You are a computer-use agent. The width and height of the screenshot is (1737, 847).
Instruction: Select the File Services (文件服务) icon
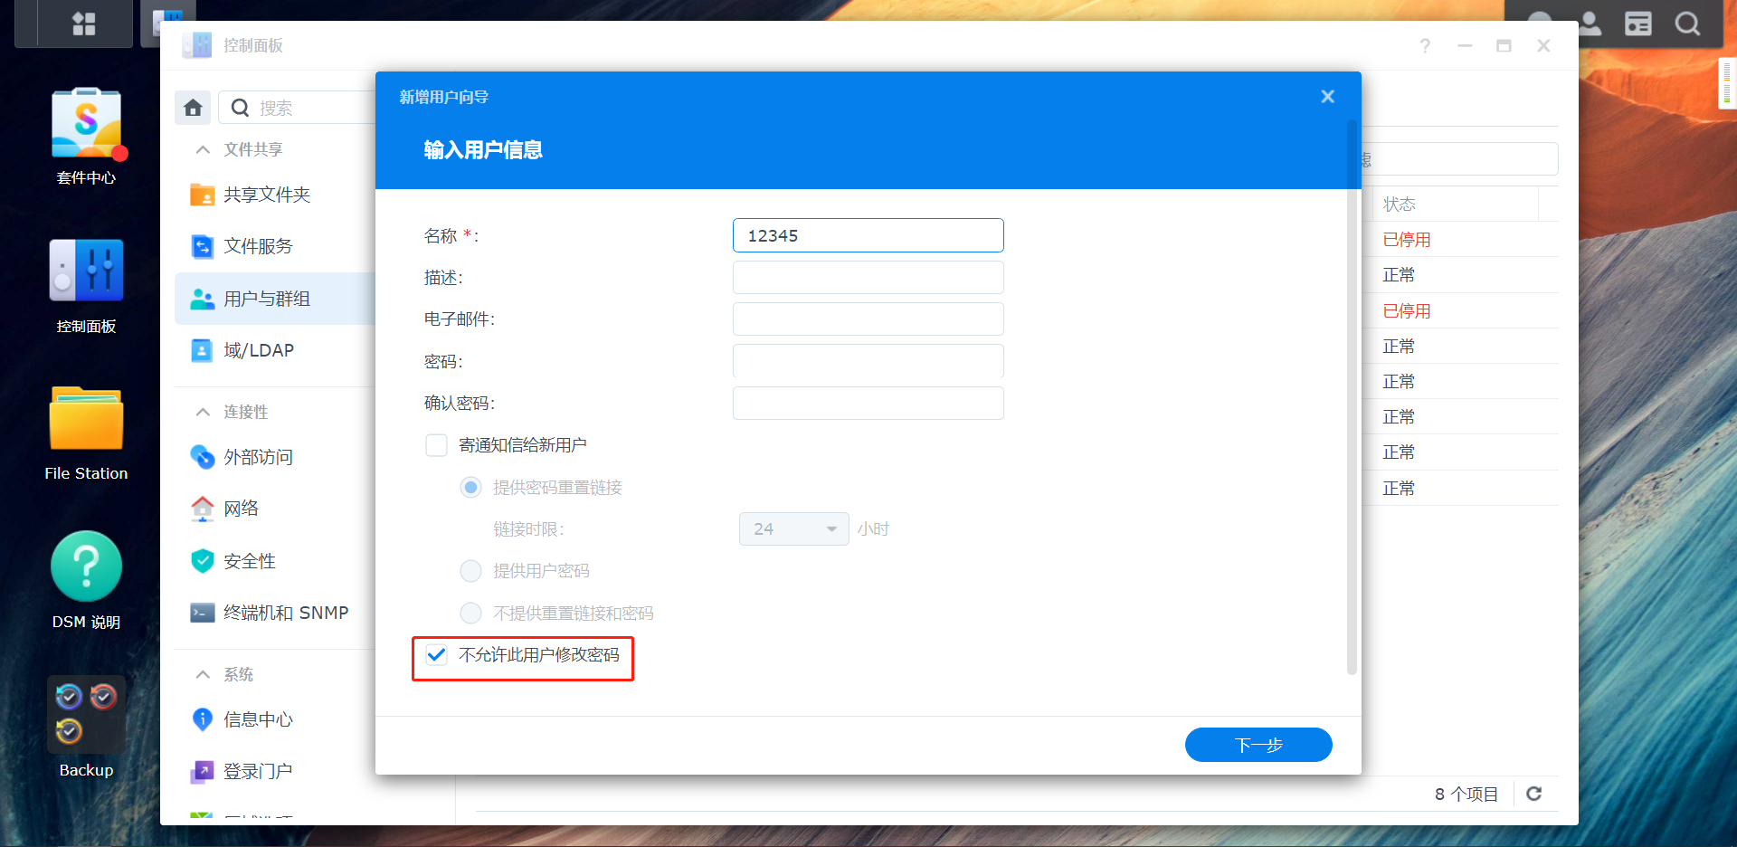point(202,245)
